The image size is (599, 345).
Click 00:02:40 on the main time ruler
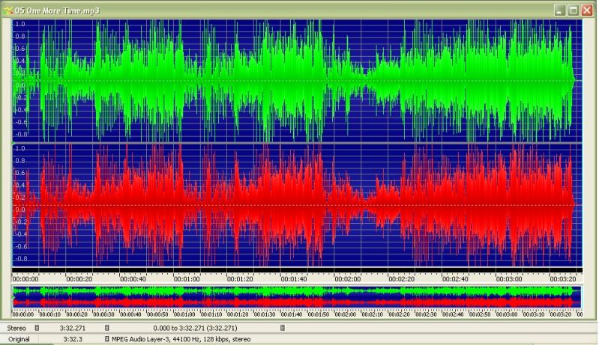(455, 279)
